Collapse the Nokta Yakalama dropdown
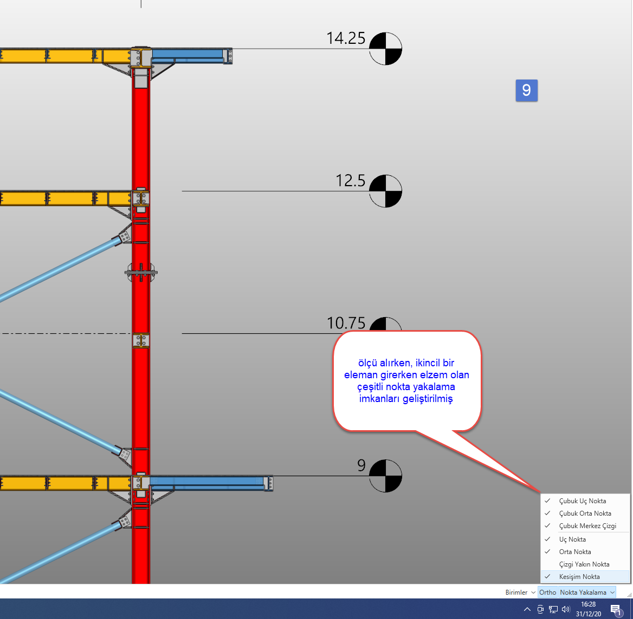Screen dimensions: 633x619 click(x=587, y=592)
